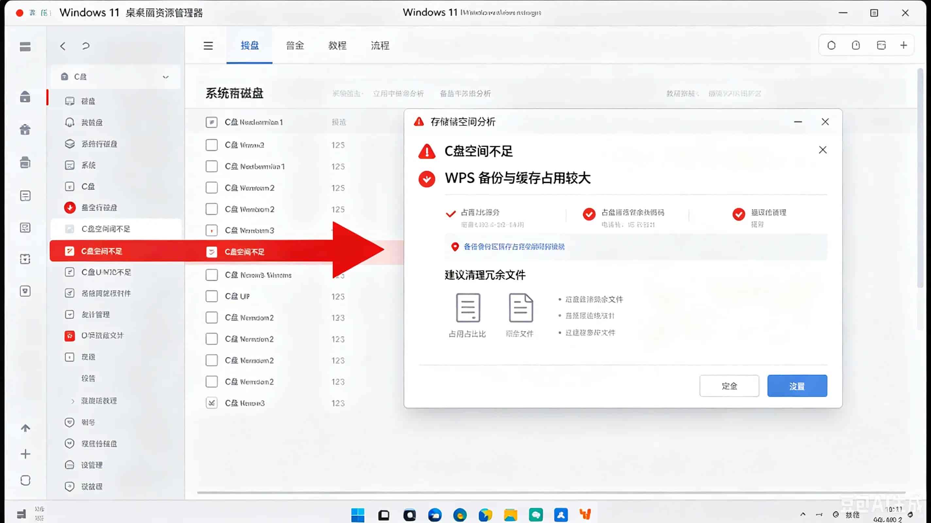Click the circle icon in top-right toolbar

pos(832,45)
